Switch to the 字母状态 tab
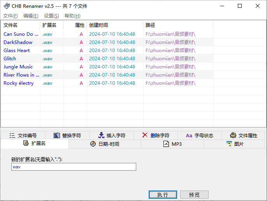Screen dimensions: 267x201 [200, 135]
